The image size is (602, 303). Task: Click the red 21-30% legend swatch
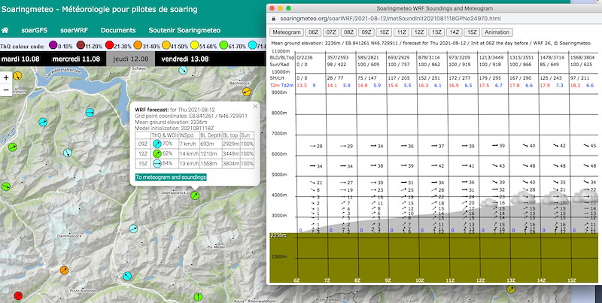point(109,46)
